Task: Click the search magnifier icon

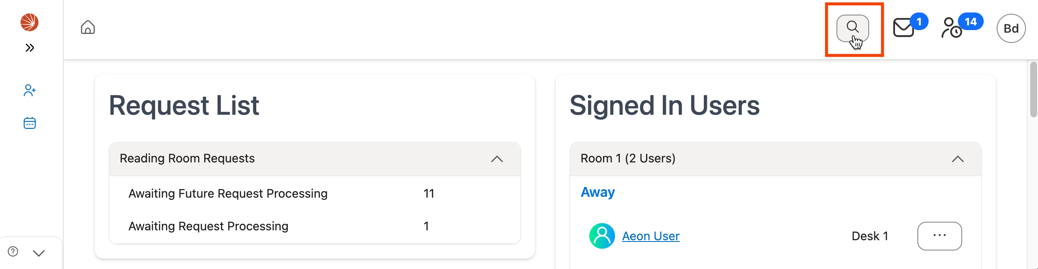Action: pyautogui.click(x=852, y=28)
